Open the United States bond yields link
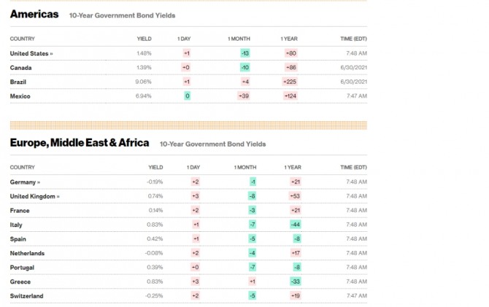 31,53
